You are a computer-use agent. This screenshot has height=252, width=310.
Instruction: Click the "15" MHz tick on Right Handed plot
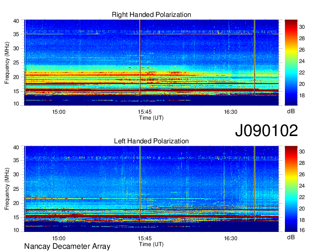tap(16, 91)
